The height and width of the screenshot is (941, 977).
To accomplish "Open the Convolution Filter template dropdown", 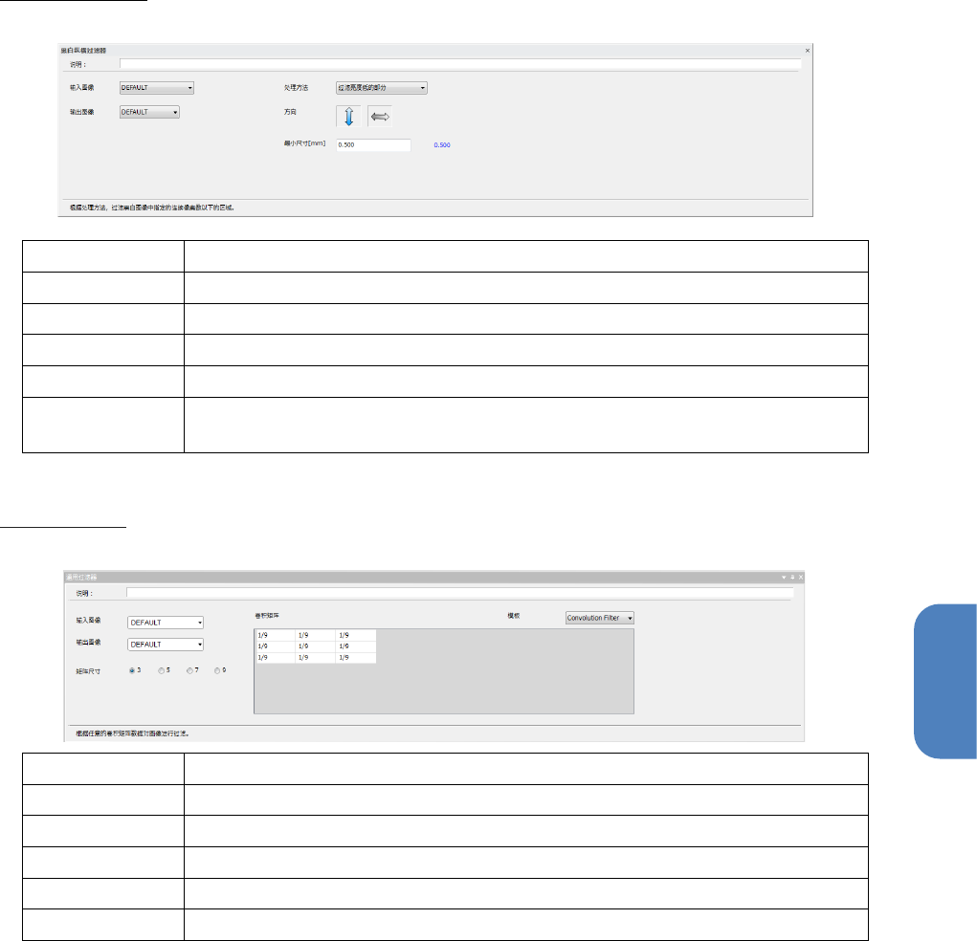I will click(x=599, y=618).
